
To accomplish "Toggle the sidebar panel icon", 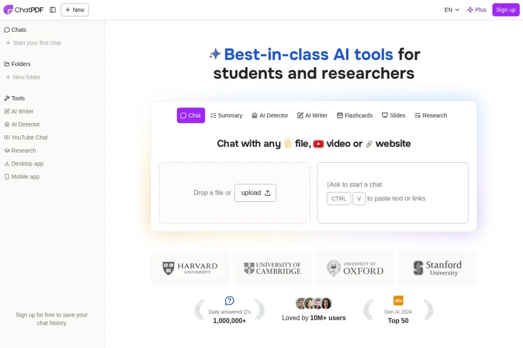I will [x=53, y=10].
